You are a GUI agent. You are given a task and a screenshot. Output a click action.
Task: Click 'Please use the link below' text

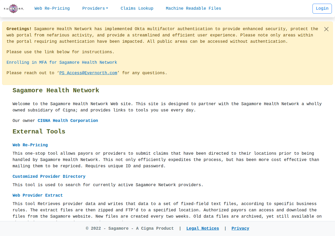60,52
